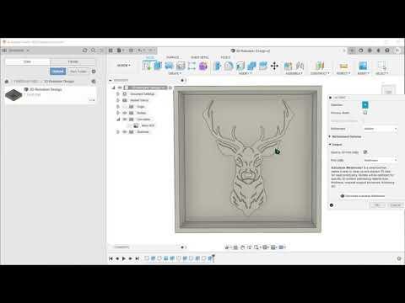405x303 pixels.
Task: Refresh the data panel
Action: [85, 50]
